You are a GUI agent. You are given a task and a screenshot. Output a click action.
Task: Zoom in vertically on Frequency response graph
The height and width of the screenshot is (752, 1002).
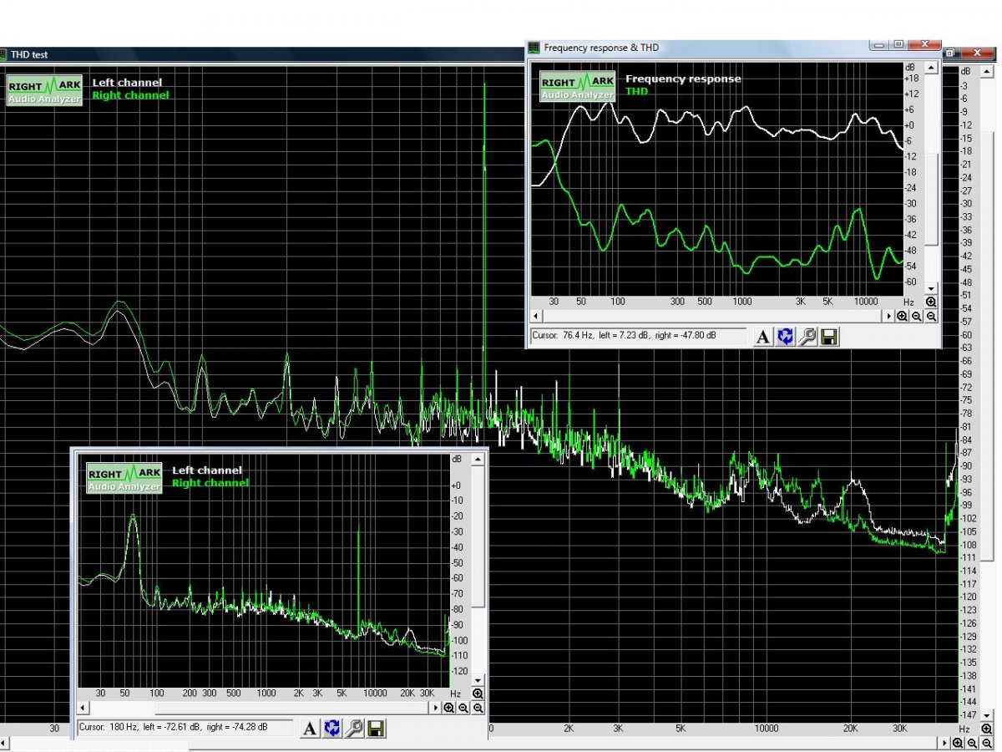click(x=931, y=302)
